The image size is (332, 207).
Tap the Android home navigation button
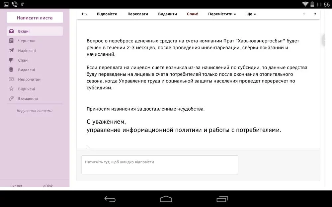point(166,199)
